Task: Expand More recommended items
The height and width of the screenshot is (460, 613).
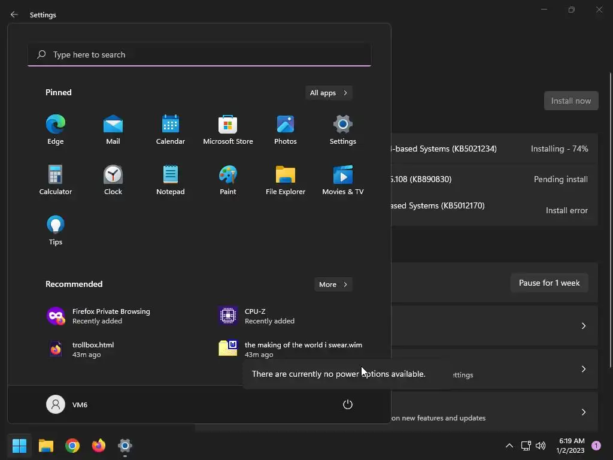Action: (x=333, y=285)
